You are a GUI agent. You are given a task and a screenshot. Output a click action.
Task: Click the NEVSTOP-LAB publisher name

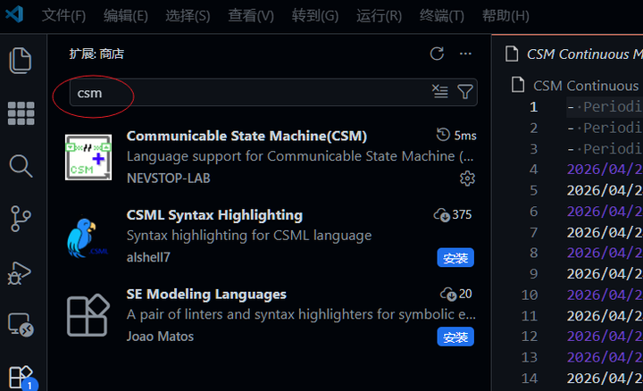[x=168, y=179]
